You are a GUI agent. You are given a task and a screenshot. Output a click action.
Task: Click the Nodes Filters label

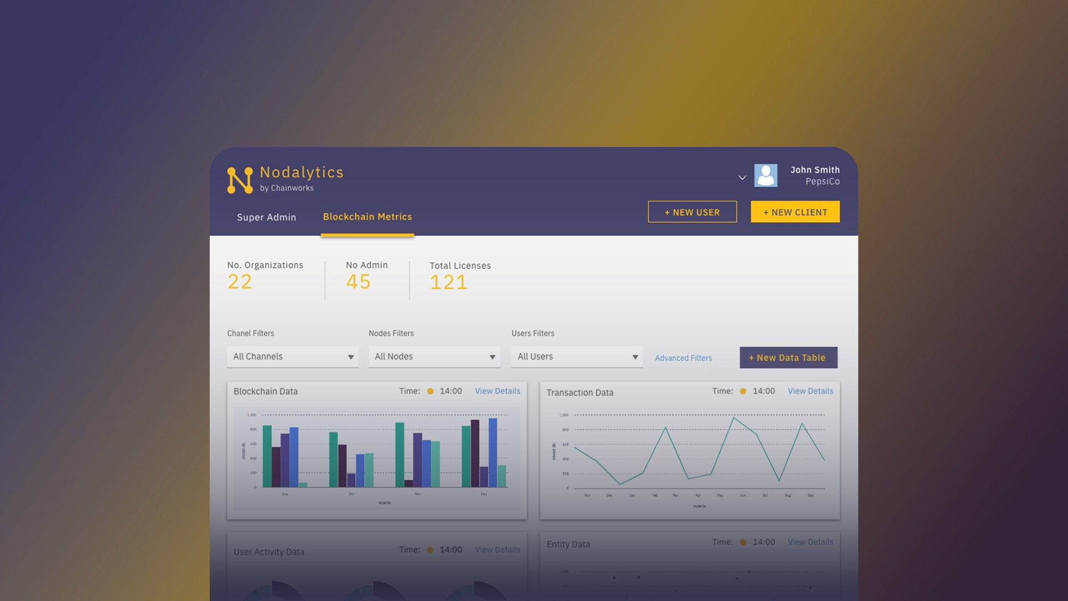pos(392,333)
